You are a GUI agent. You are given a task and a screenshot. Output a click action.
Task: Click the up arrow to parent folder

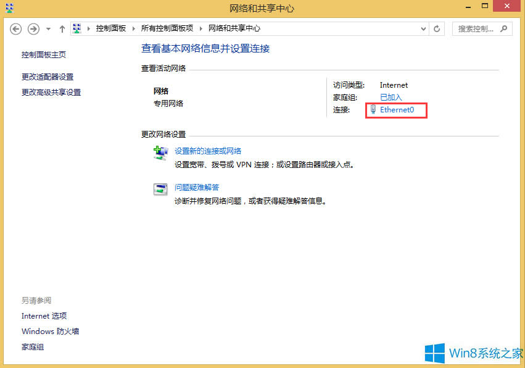tap(62, 28)
